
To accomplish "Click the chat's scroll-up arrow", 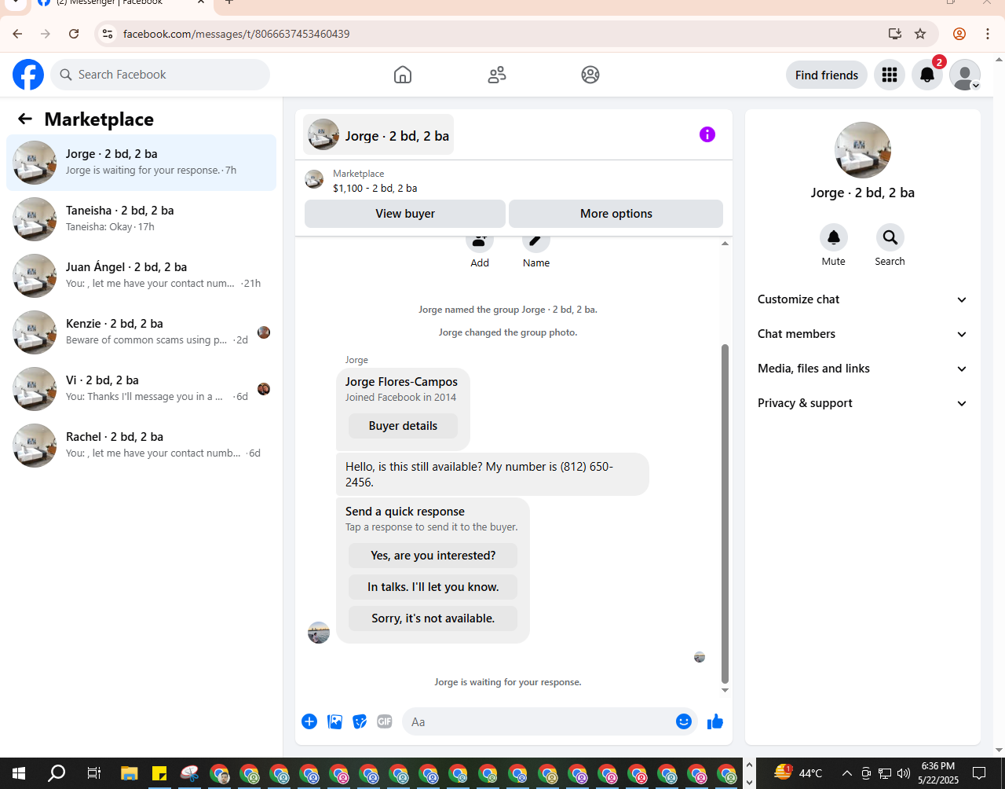I will 725,244.
